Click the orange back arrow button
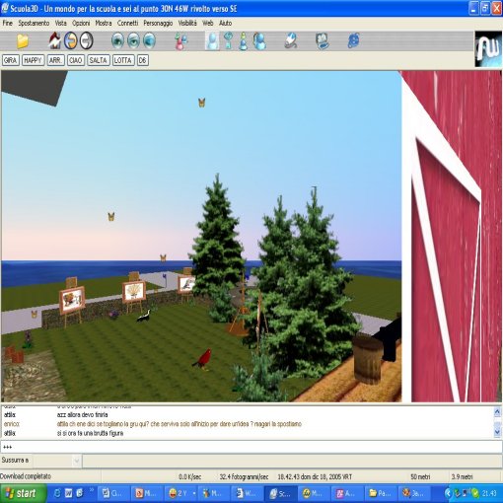Viewport: 503px width, 503px height. click(71, 40)
